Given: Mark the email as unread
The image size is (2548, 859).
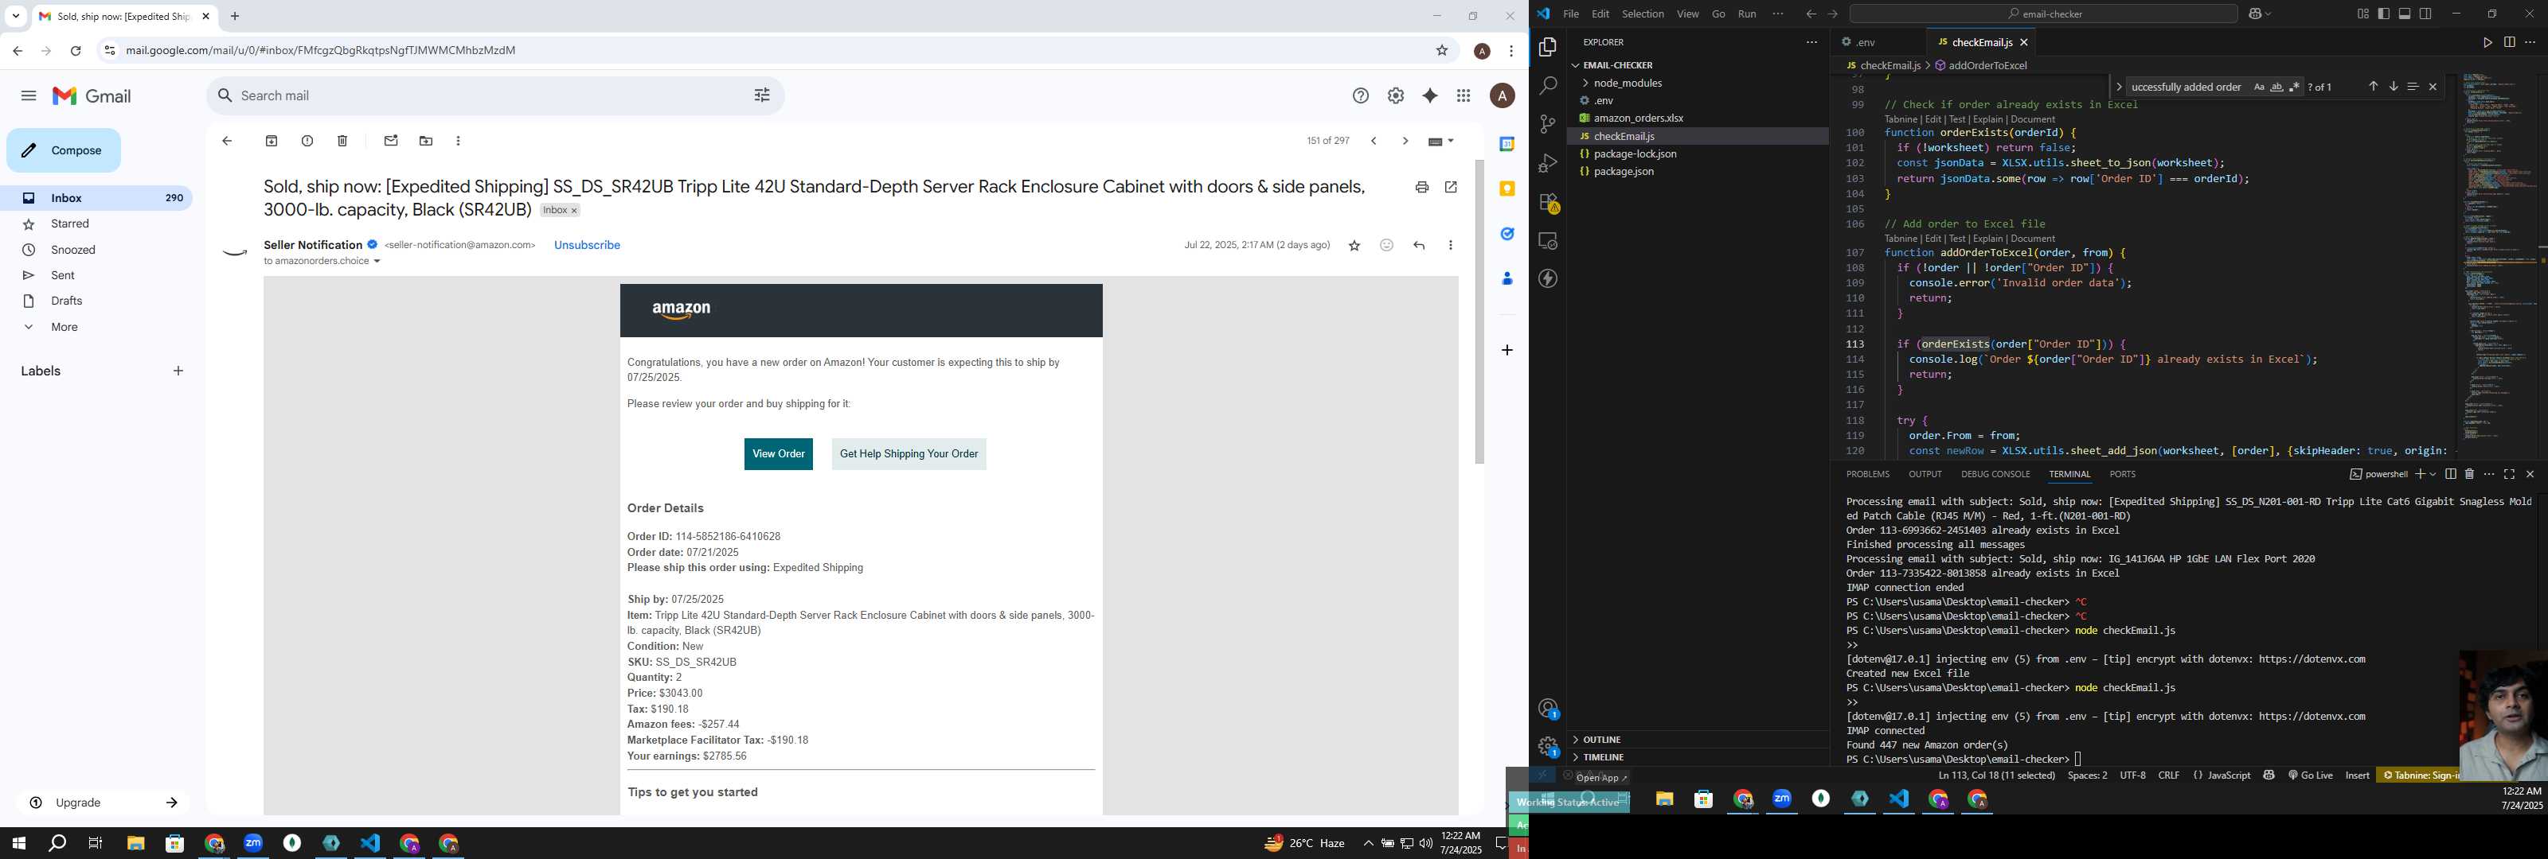Looking at the screenshot, I should point(391,142).
